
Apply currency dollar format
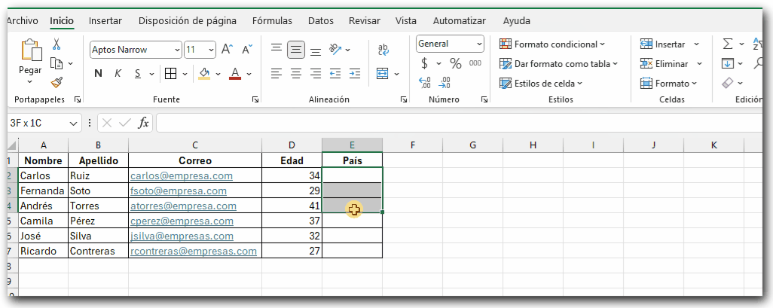tap(424, 63)
